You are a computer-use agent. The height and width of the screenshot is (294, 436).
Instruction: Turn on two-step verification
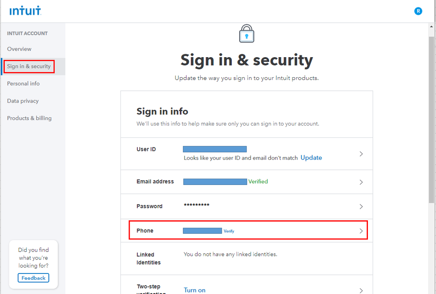pyautogui.click(x=195, y=290)
